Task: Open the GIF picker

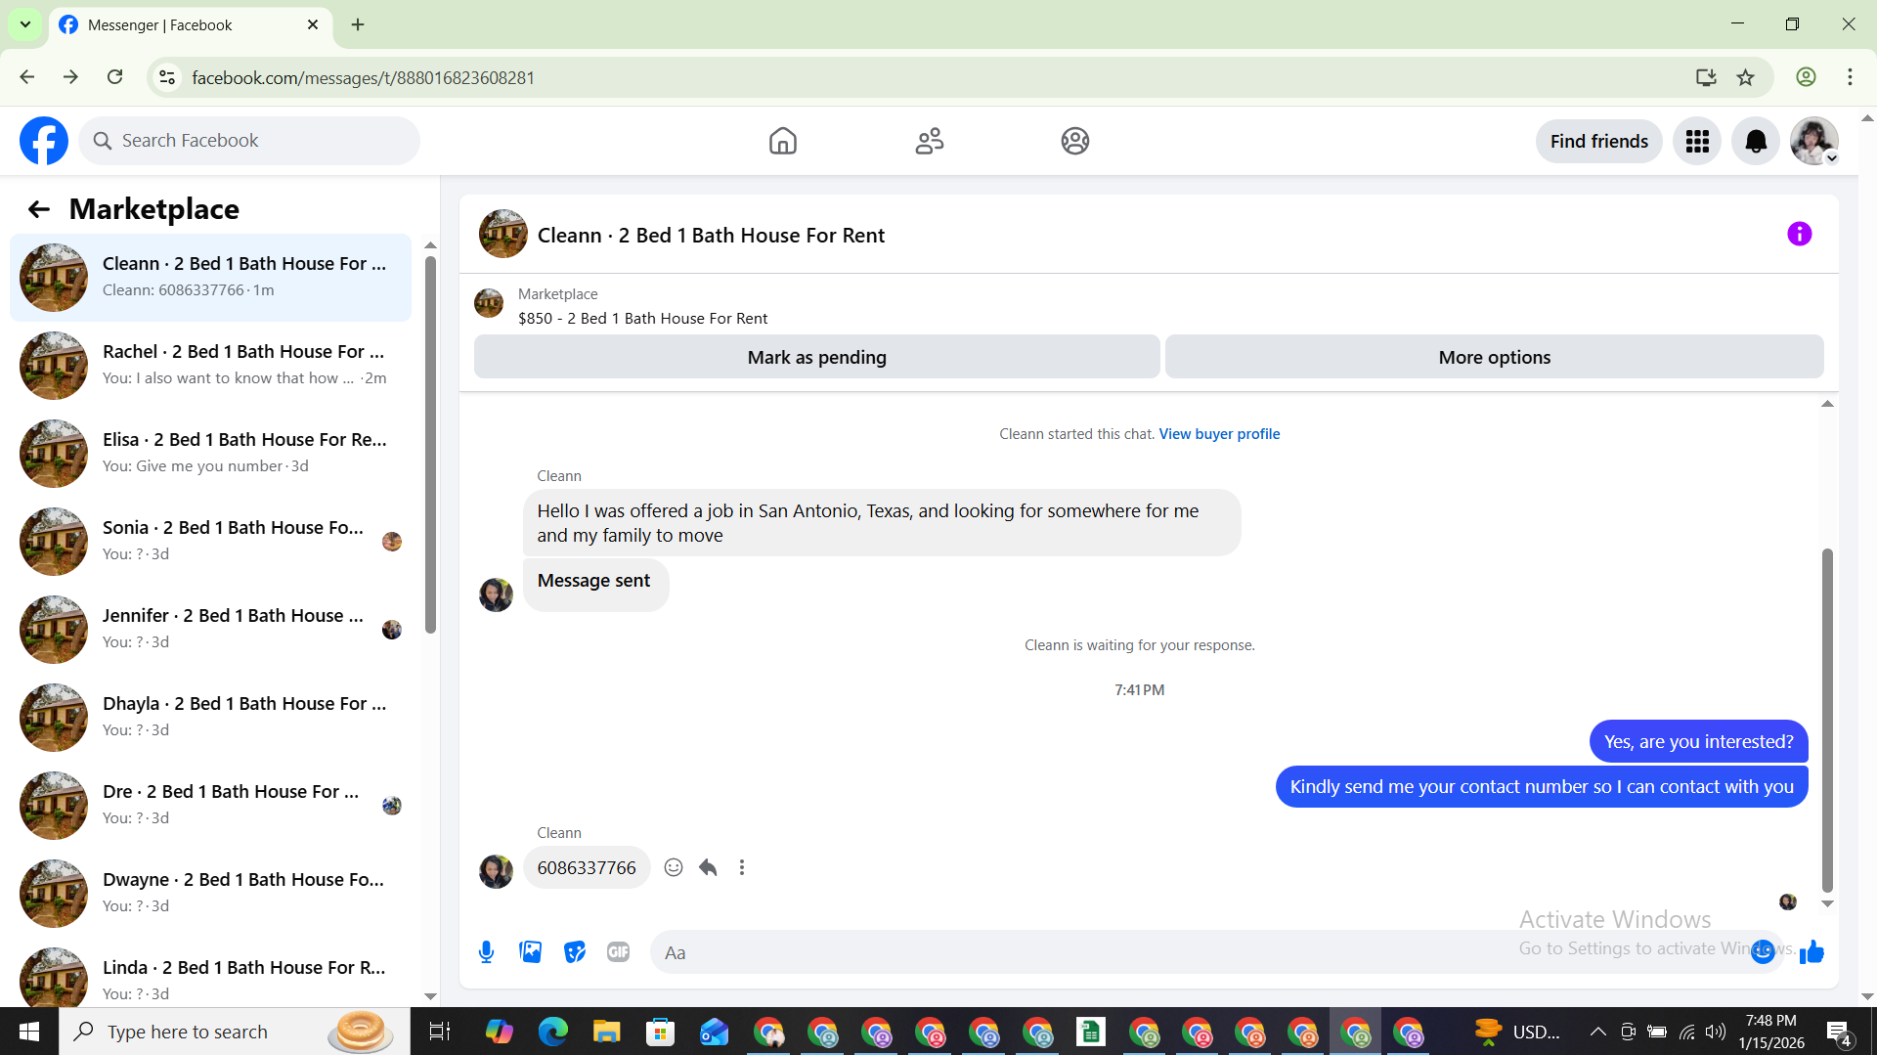Action: click(x=618, y=951)
